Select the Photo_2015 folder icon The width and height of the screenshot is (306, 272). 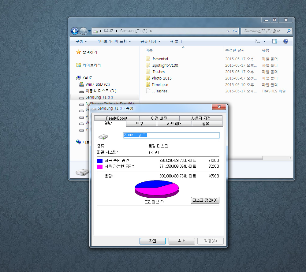[x=148, y=78]
